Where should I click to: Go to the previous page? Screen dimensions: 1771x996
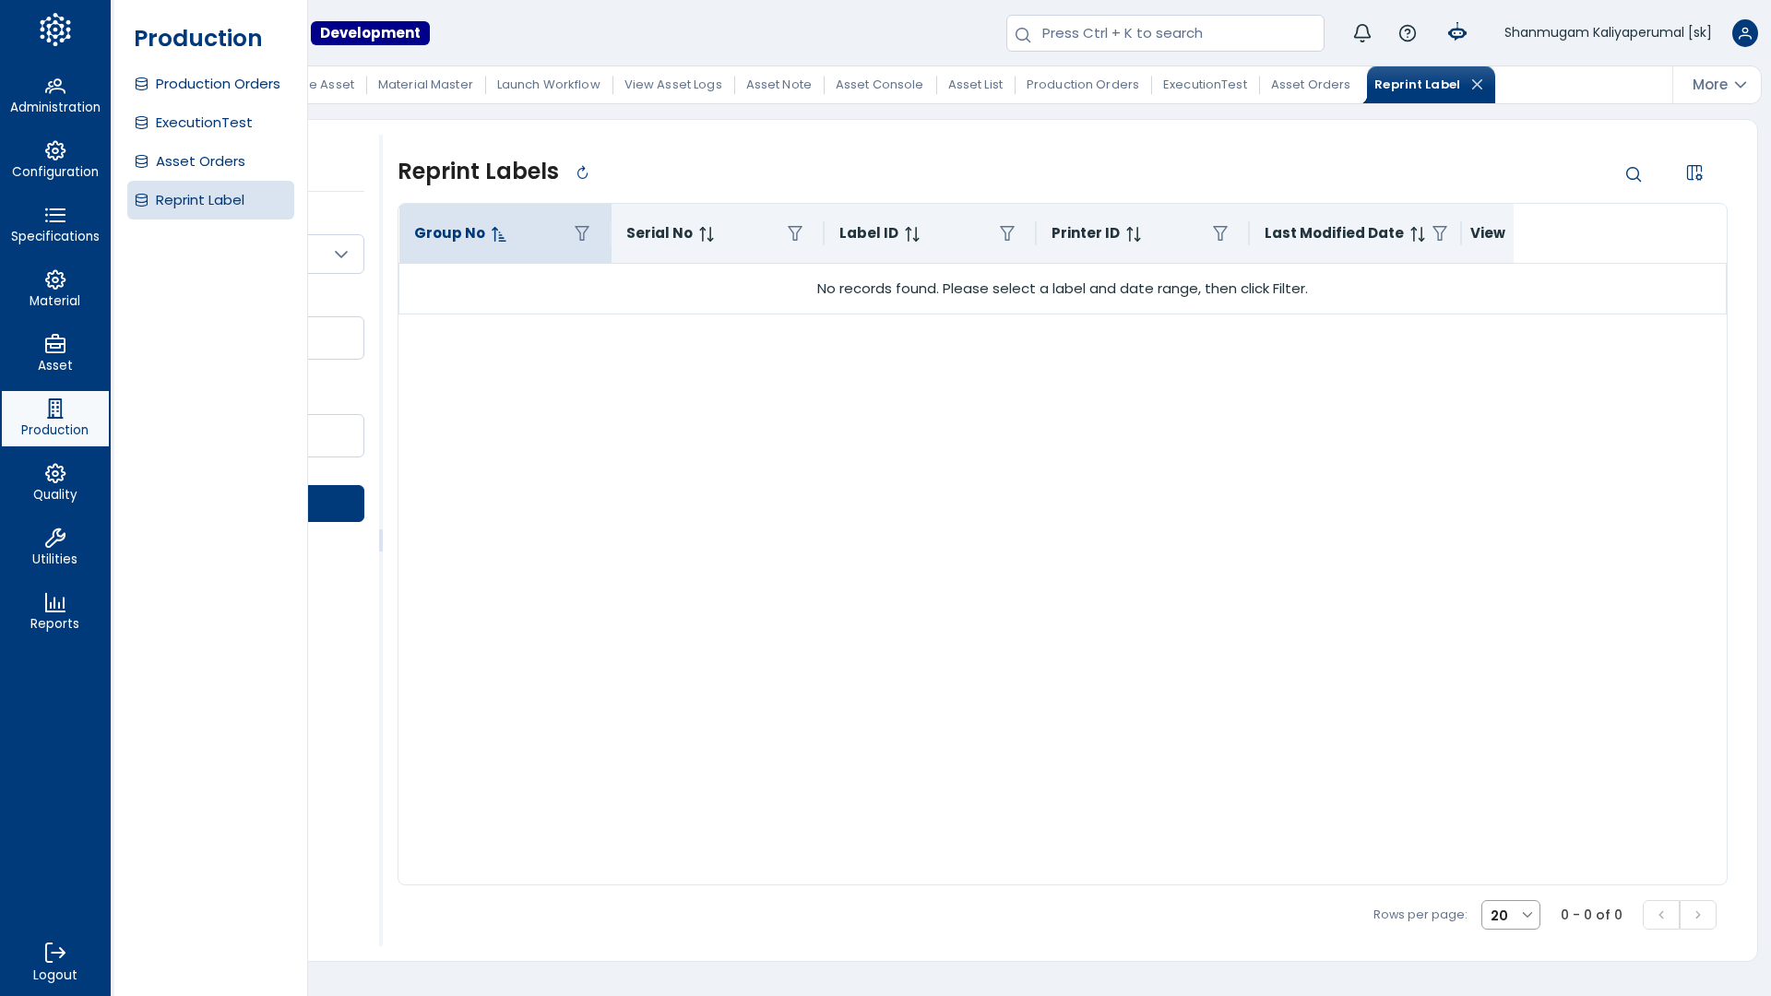click(1661, 915)
